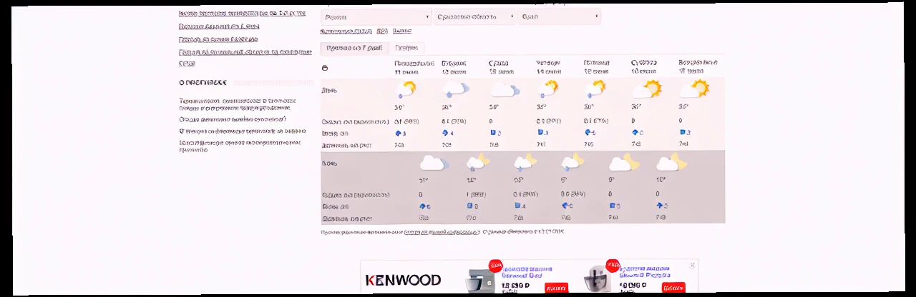
Task: Expand the middle region dropdown above the forecast
Action: [475, 16]
